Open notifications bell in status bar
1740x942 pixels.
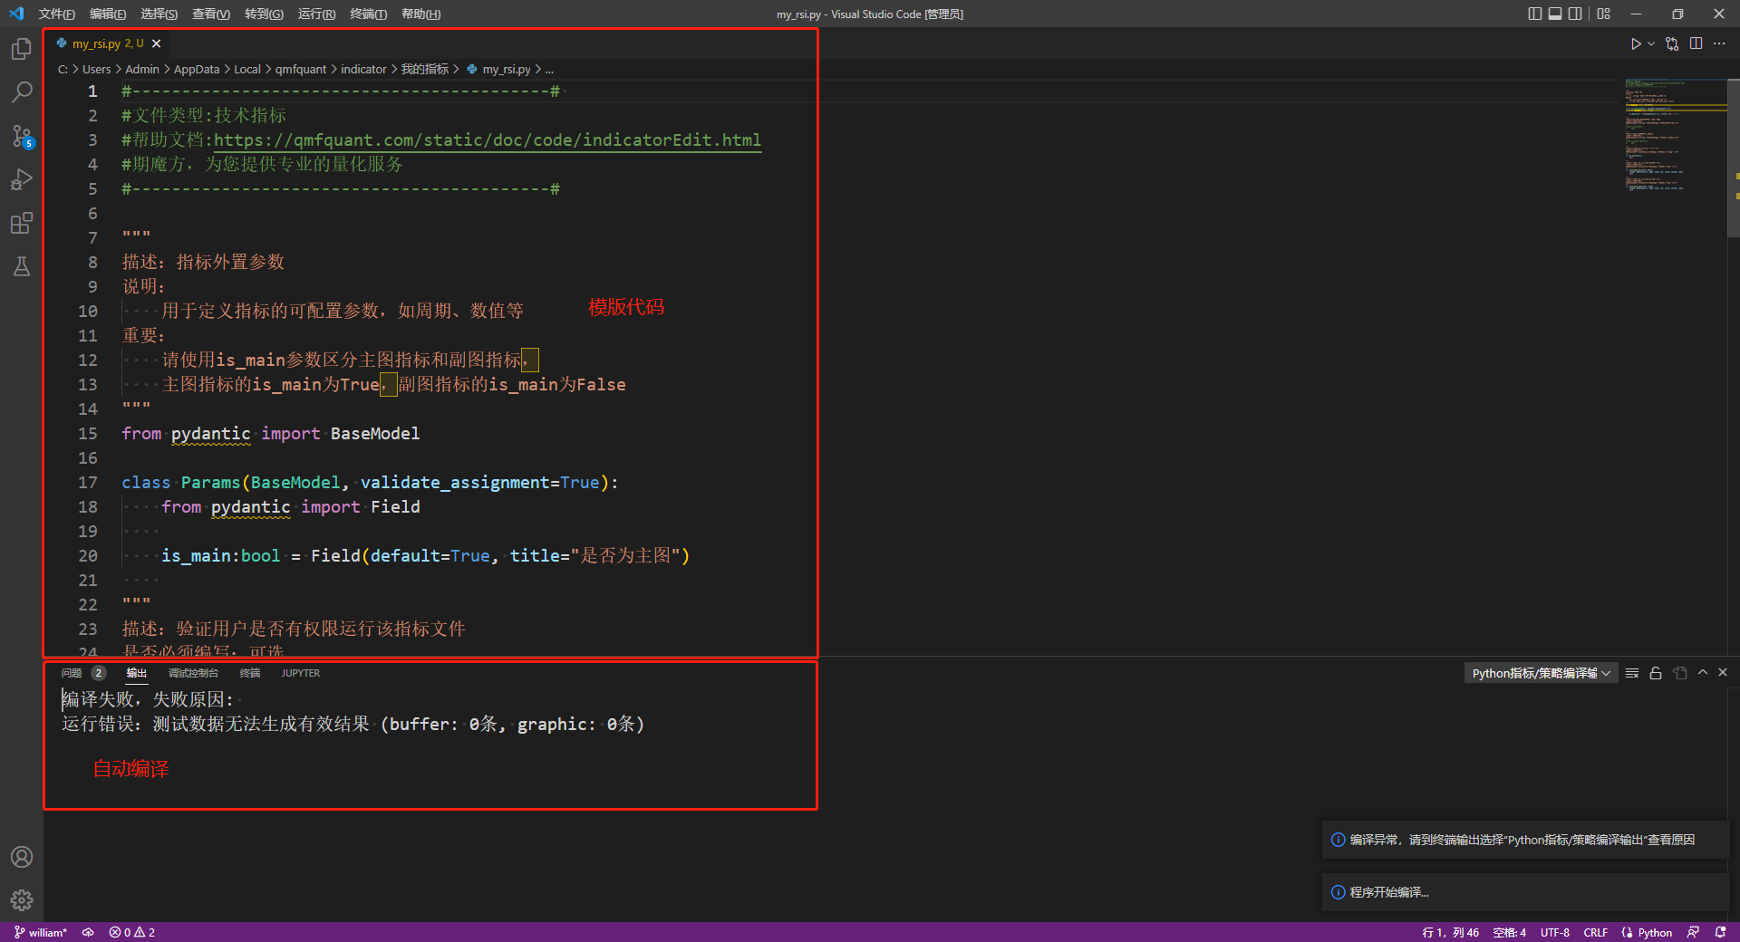tap(1720, 932)
